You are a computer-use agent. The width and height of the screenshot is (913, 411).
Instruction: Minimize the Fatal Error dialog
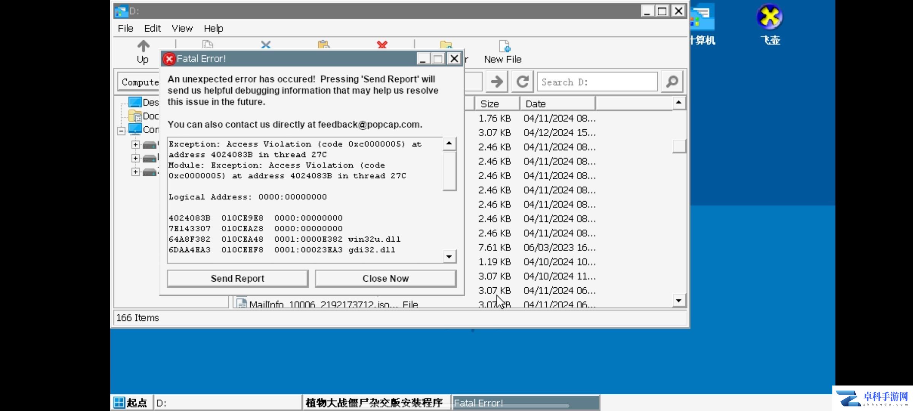(x=423, y=59)
